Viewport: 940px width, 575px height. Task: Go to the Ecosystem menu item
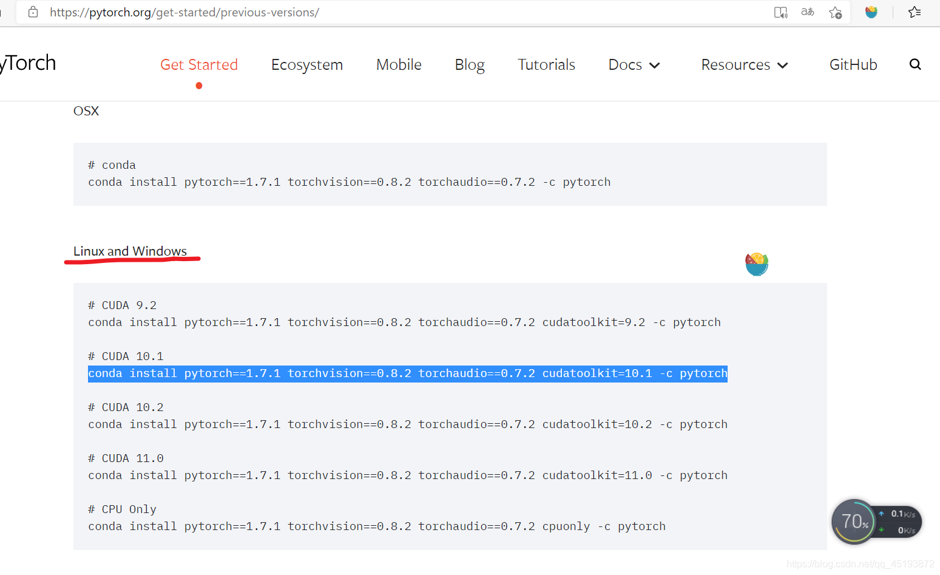tap(307, 64)
